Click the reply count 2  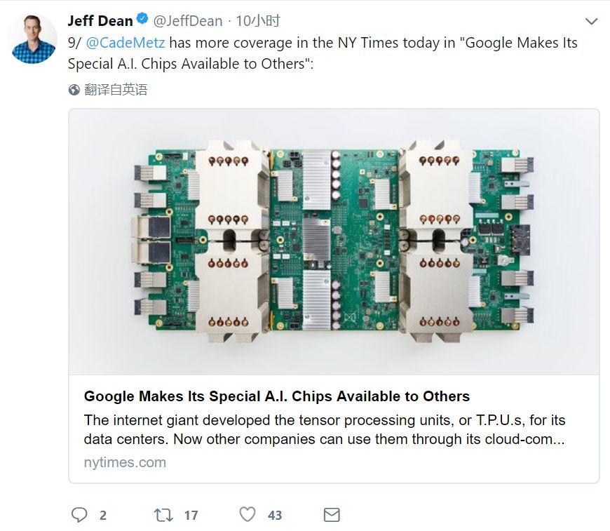pyautogui.click(x=103, y=516)
